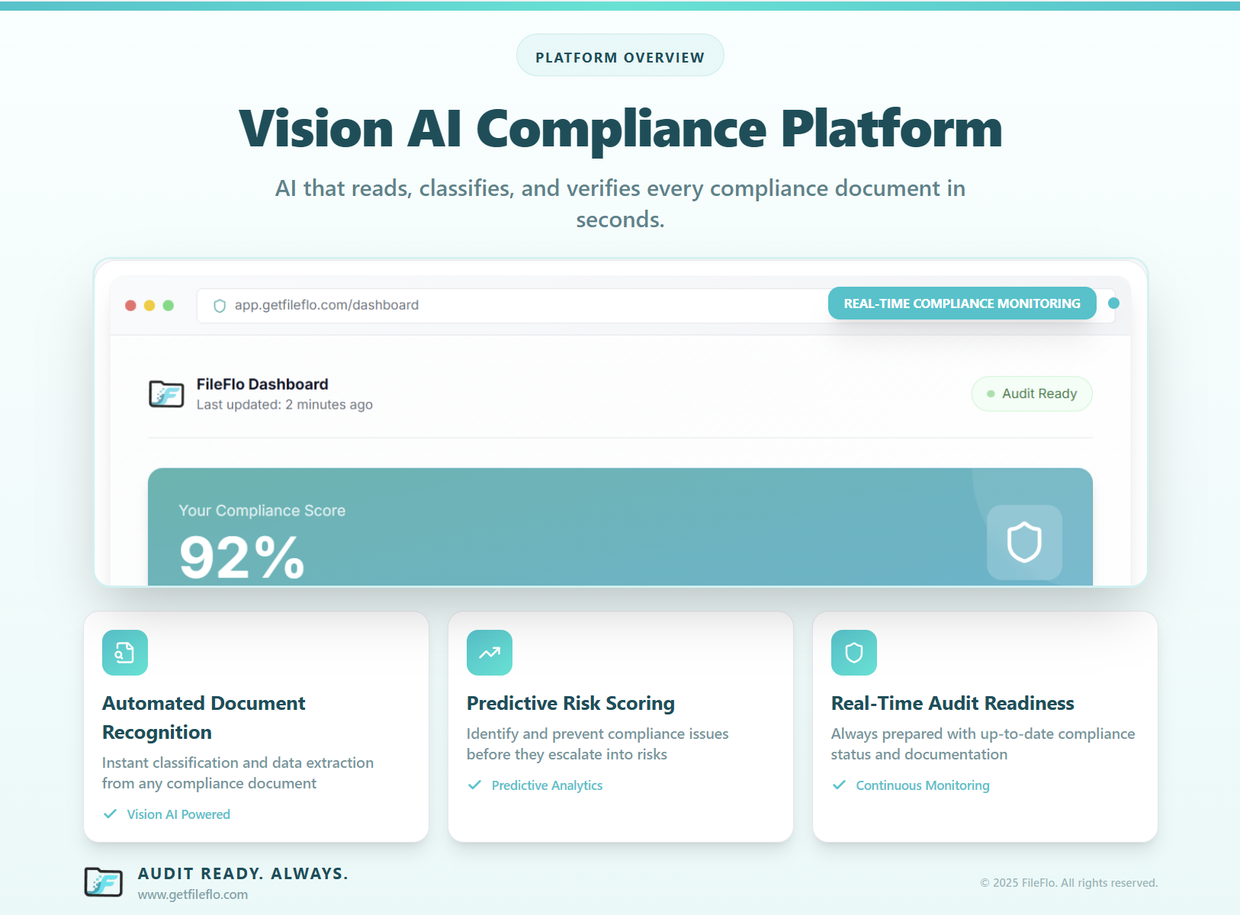
Task: Click the checkmark next to Predictive Analytics
Action: (x=475, y=785)
